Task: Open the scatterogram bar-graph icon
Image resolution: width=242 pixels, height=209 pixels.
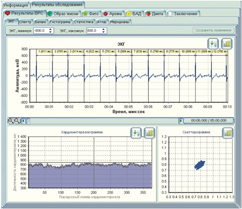Action: tap(227, 133)
